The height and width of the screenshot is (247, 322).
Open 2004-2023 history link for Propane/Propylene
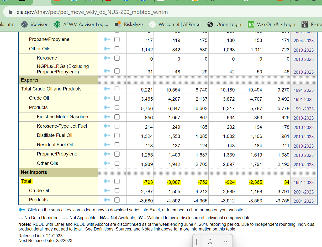pyautogui.click(x=303, y=41)
